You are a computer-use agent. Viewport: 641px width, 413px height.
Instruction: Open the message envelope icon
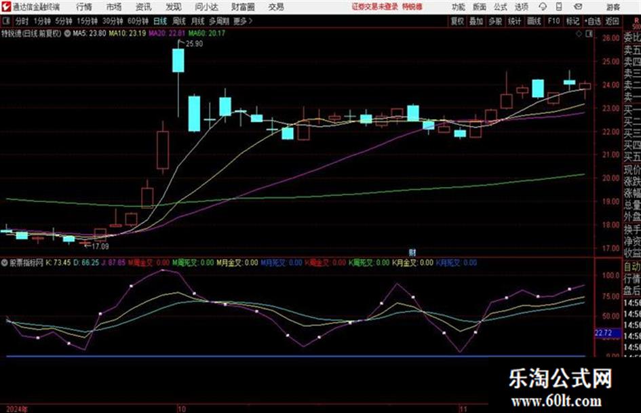578,7
